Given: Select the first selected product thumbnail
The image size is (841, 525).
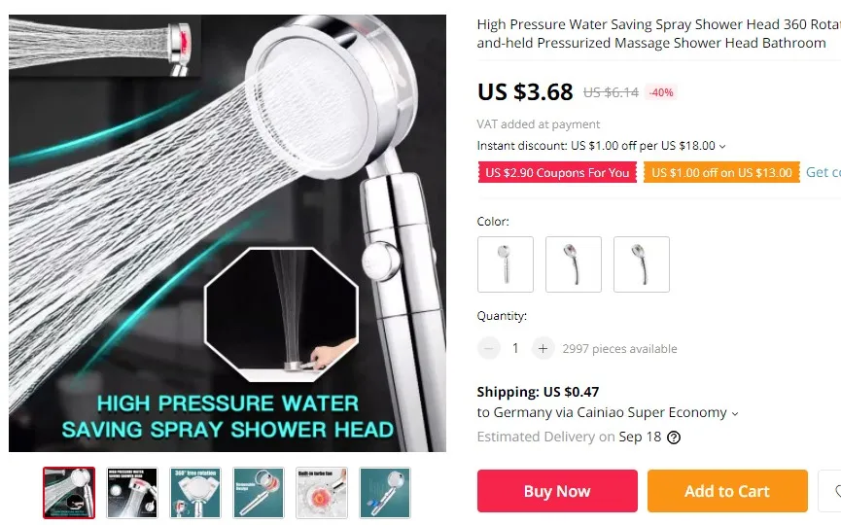Looking at the screenshot, I should [x=69, y=493].
